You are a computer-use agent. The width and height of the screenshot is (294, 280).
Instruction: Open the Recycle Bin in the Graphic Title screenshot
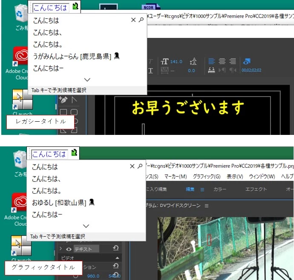pos(20,160)
